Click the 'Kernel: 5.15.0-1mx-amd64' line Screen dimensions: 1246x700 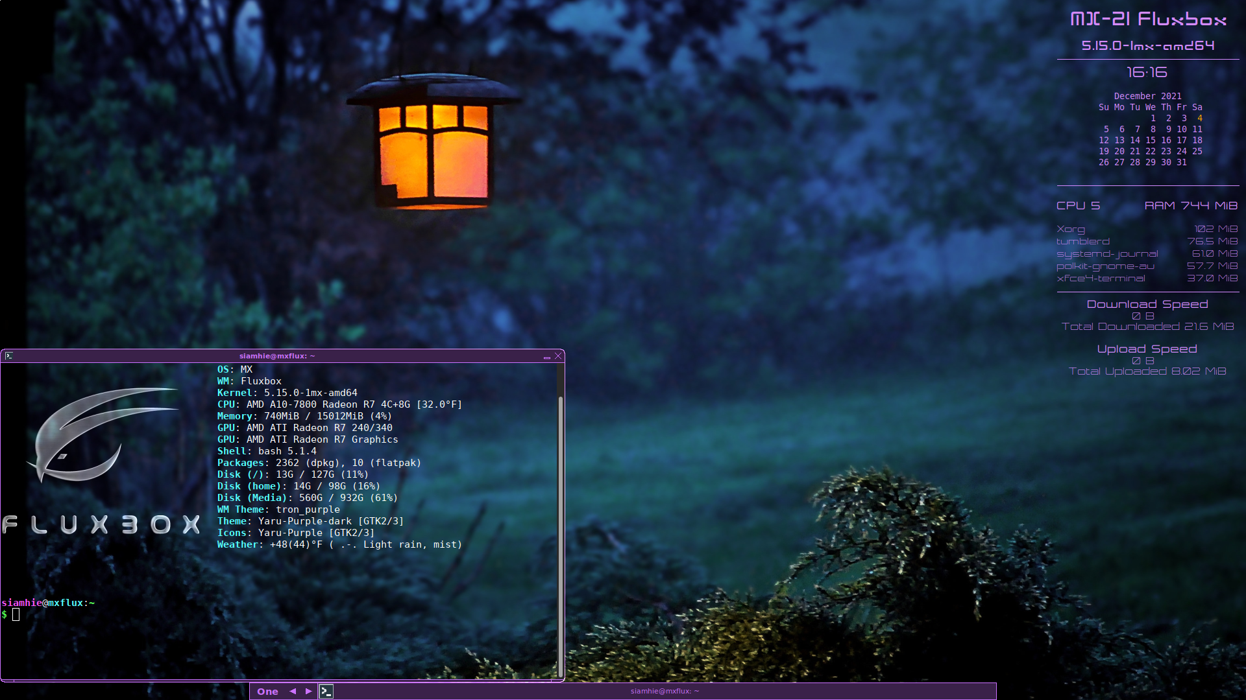point(287,393)
